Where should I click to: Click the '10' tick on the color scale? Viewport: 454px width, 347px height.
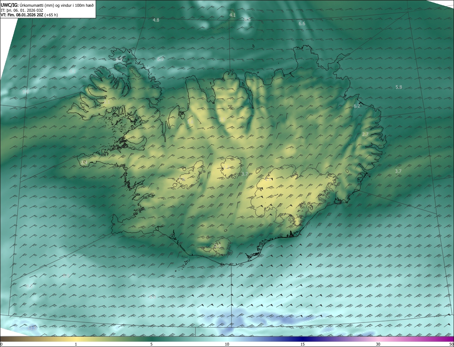coord(227,345)
